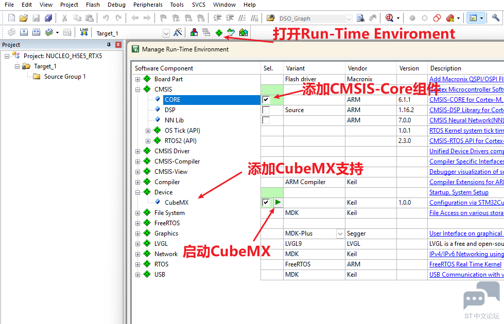Screen dimensions: 504x324
Task: Click the Download LOAD icon
Action: pos(84,32)
